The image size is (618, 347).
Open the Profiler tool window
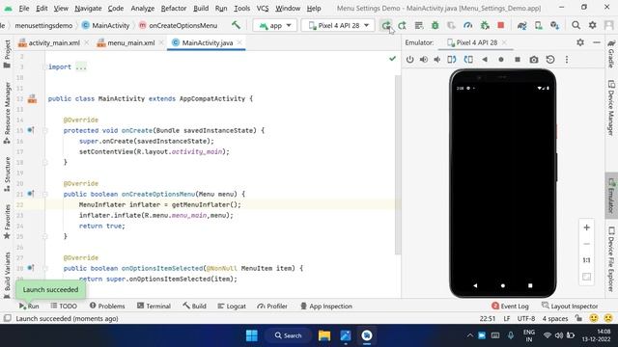tap(272, 307)
